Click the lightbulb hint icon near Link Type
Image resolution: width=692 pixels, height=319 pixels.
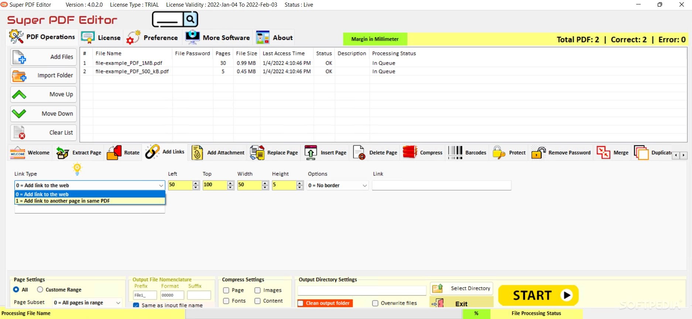(77, 169)
